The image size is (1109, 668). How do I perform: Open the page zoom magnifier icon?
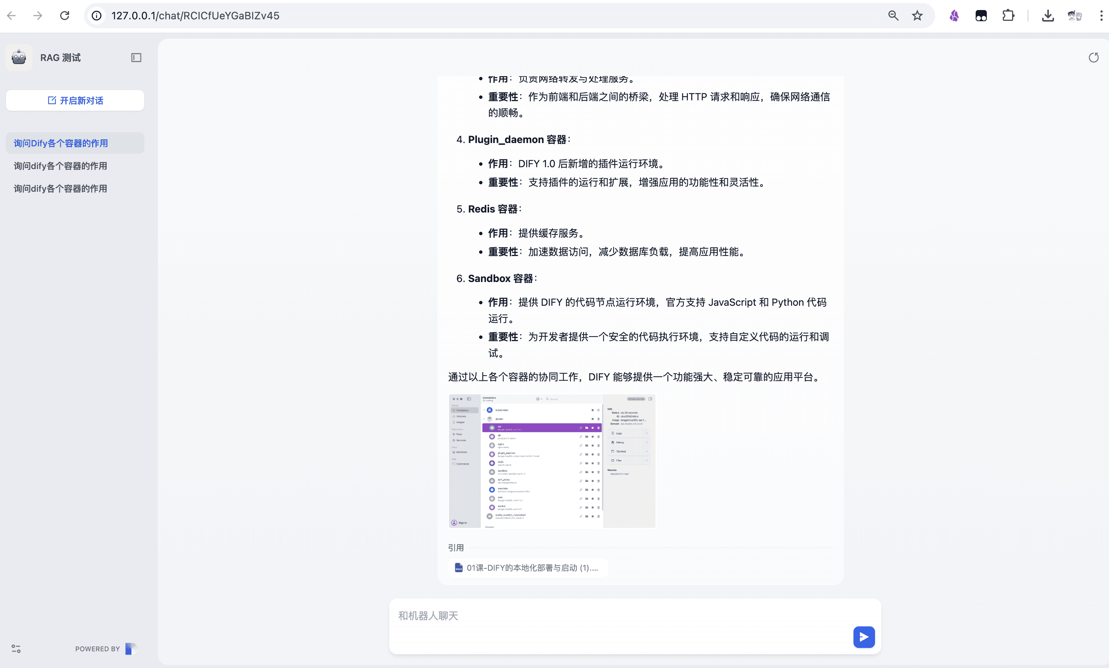pyautogui.click(x=894, y=16)
